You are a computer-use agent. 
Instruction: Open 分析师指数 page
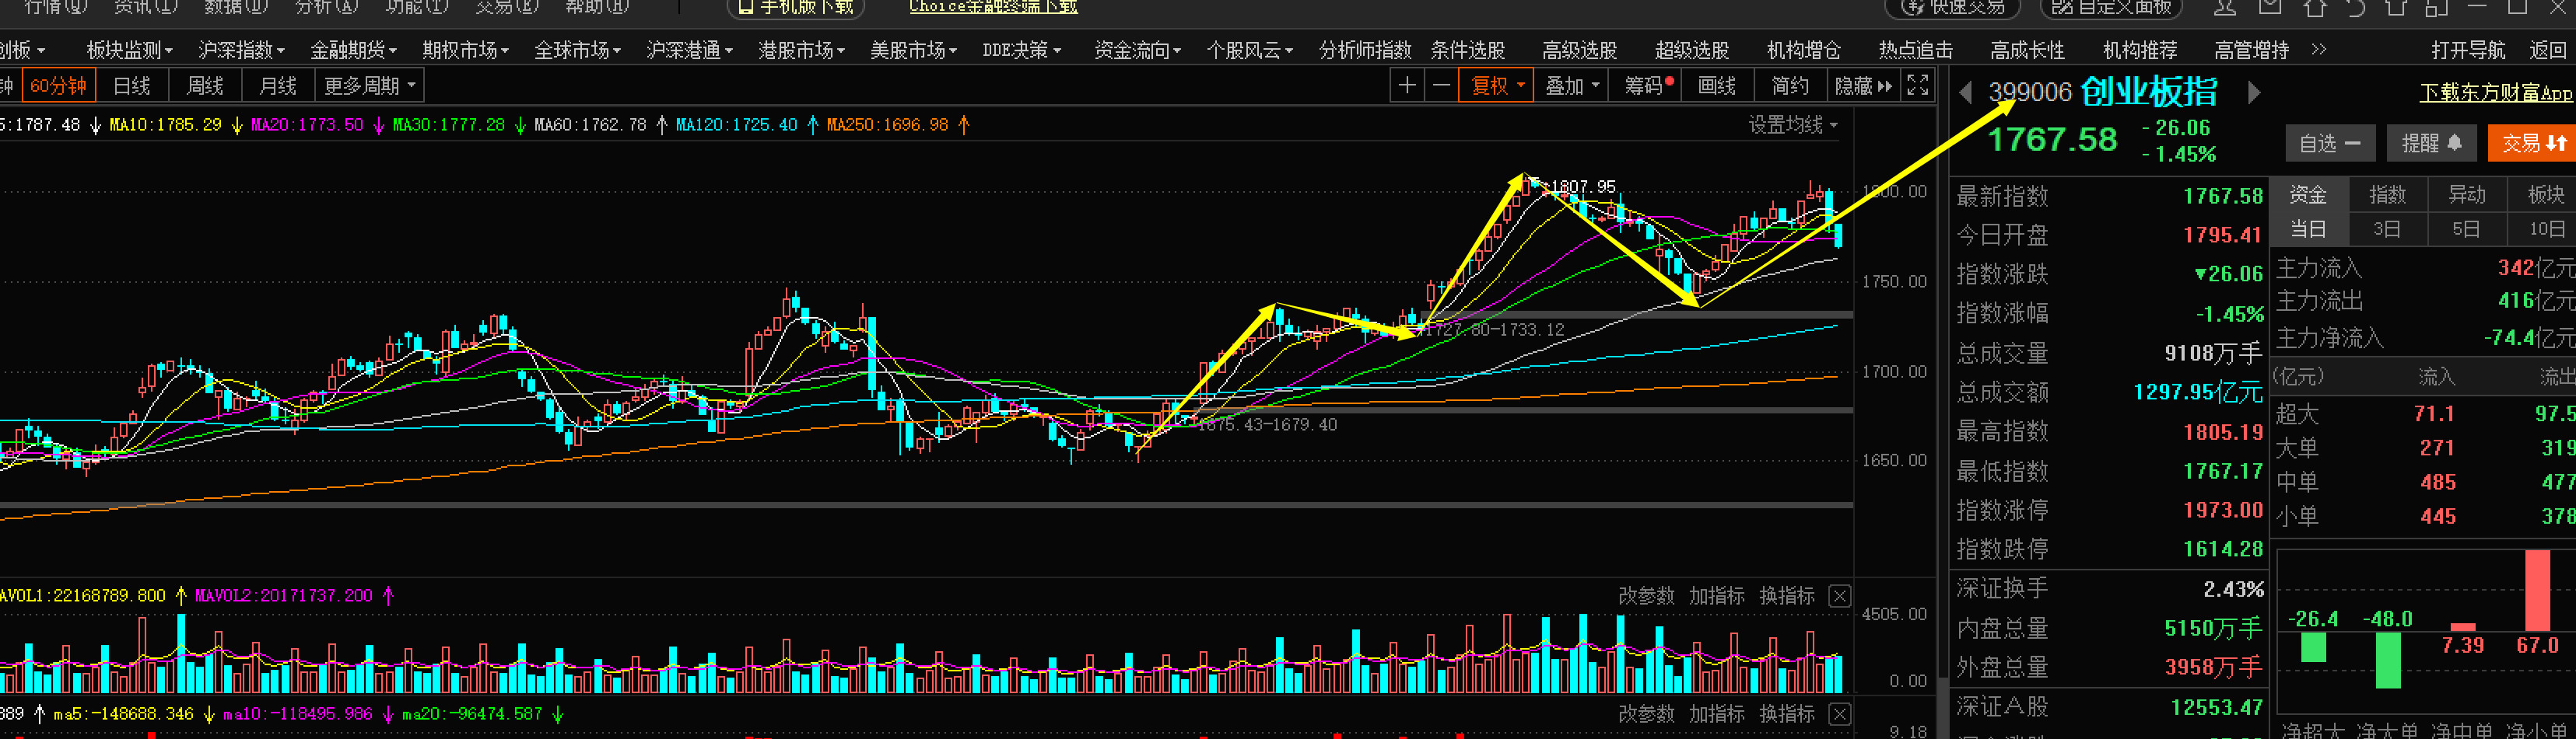1364,50
